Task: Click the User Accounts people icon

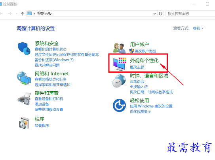Action: tap(119, 48)
